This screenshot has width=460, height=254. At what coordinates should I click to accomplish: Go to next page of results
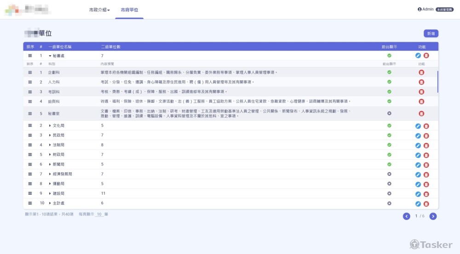coord(433,216)
